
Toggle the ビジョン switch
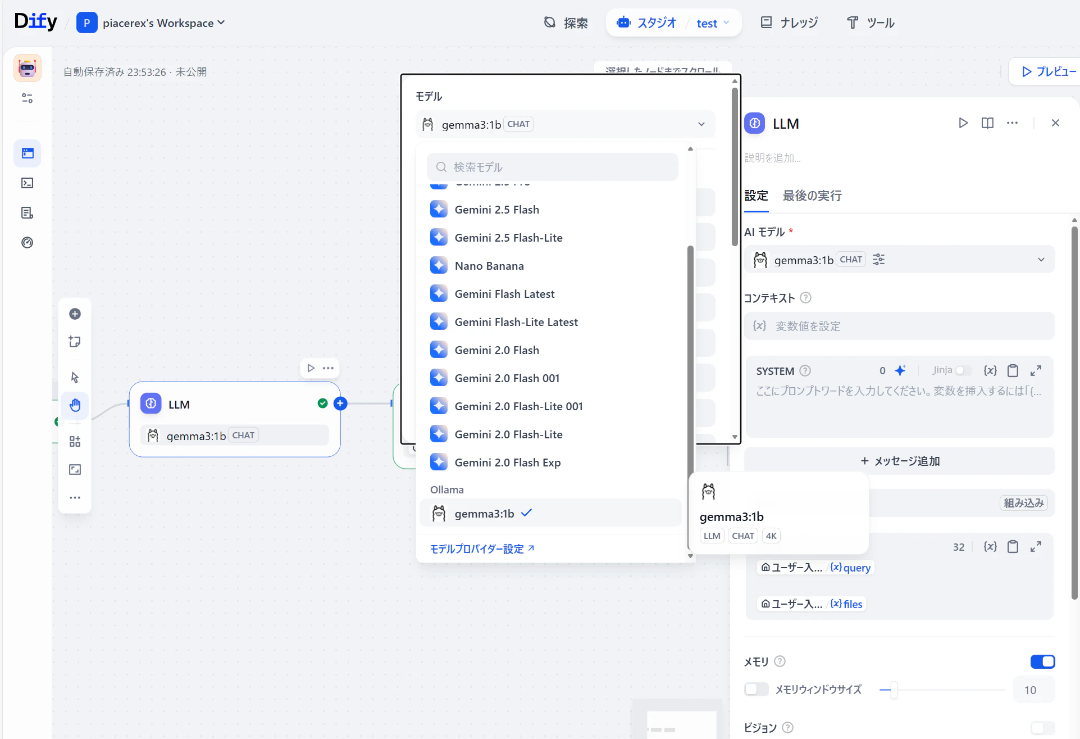1043,728
